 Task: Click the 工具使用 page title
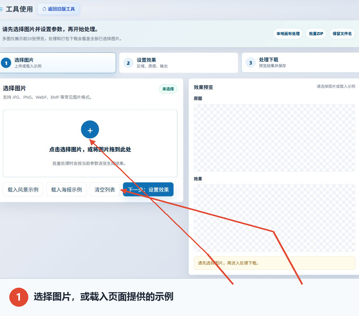[x=20, y=9]
